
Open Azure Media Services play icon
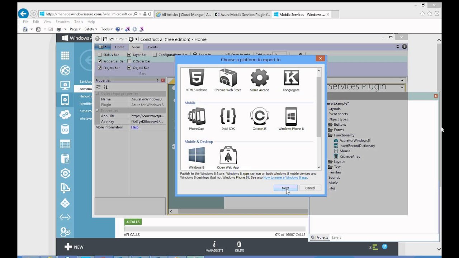pyautogui.click(x=65, y=173)
